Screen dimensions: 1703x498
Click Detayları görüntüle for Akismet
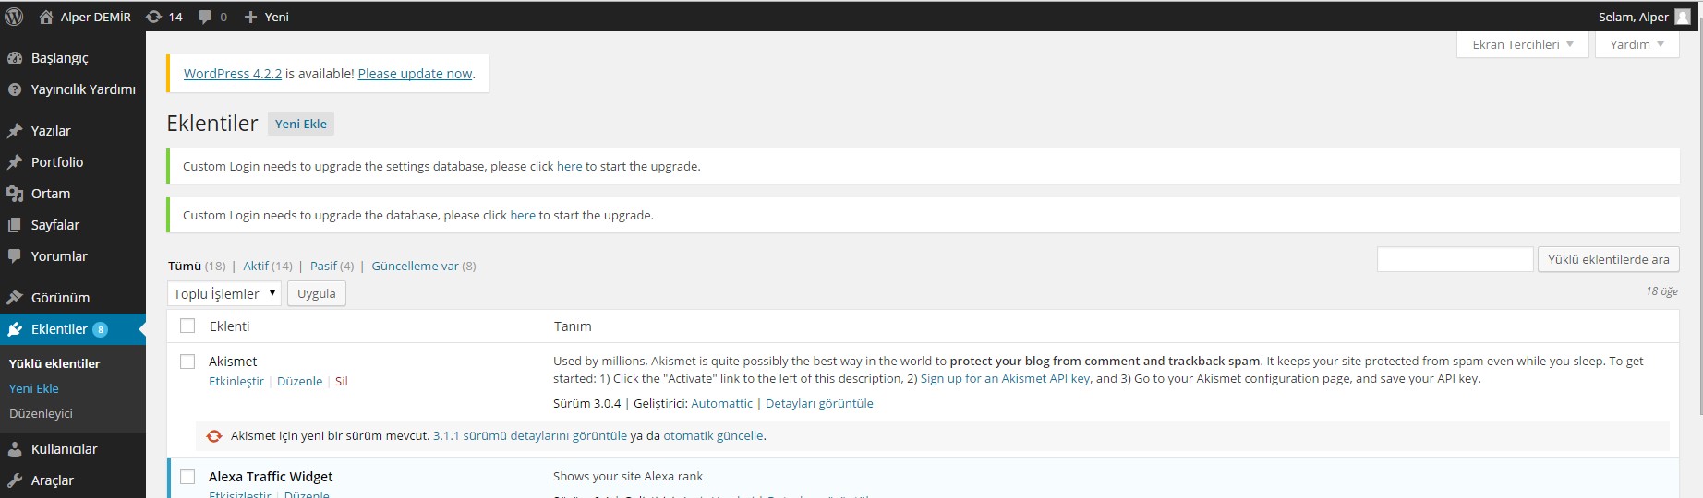tap(819, 403)
